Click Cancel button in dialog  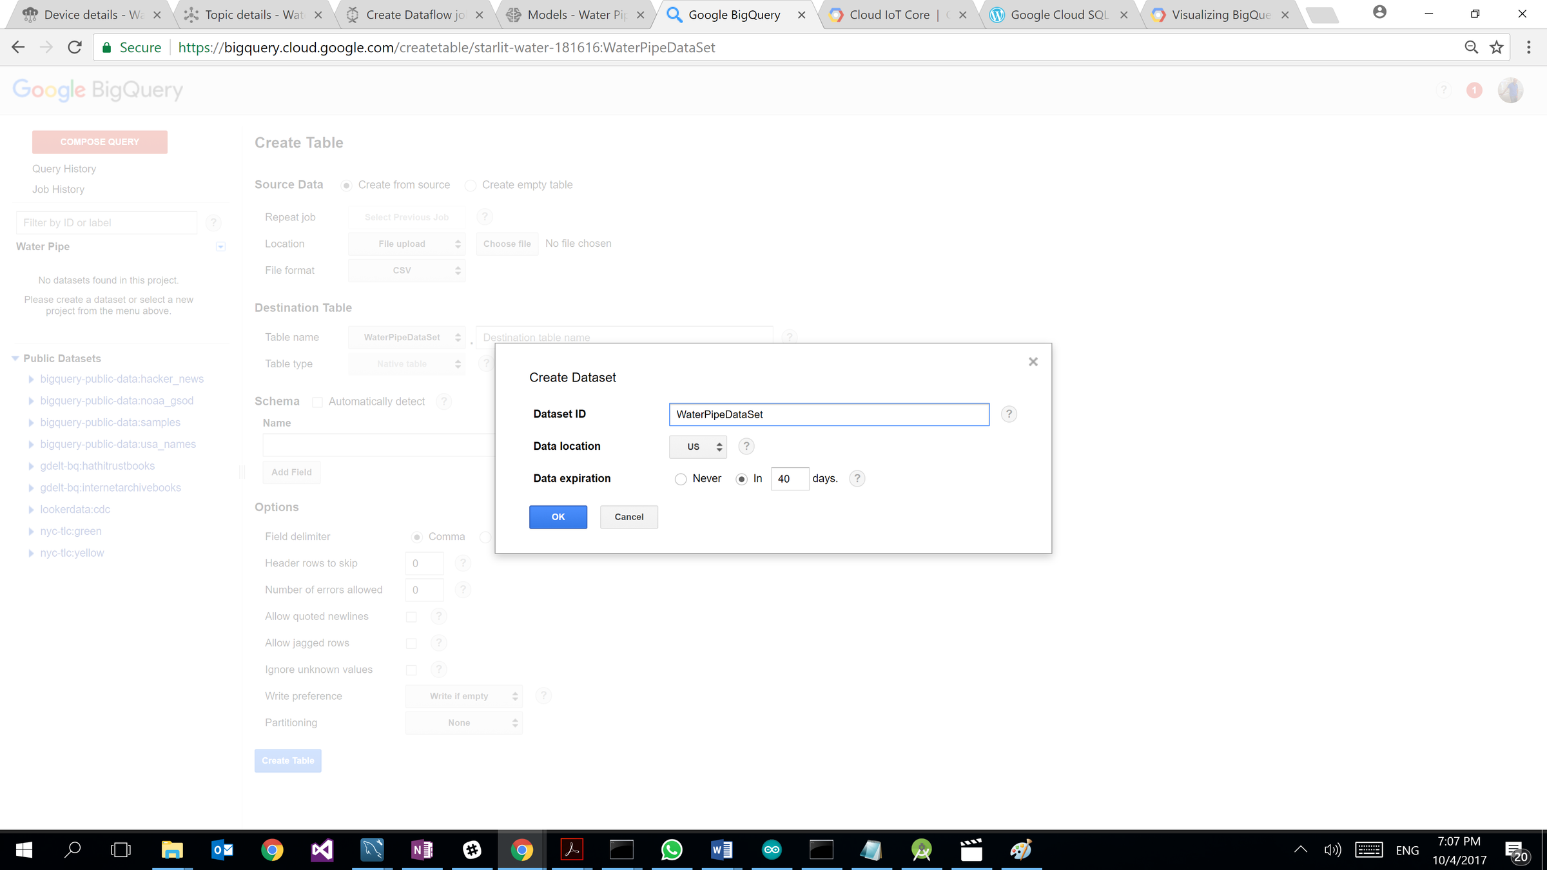click(x=628, y=517)
